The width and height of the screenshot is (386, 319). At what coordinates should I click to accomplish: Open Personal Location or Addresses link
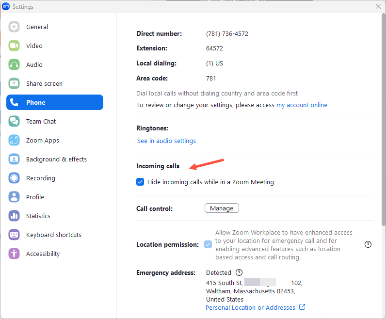pyautogui.click(x=250, y=307)
